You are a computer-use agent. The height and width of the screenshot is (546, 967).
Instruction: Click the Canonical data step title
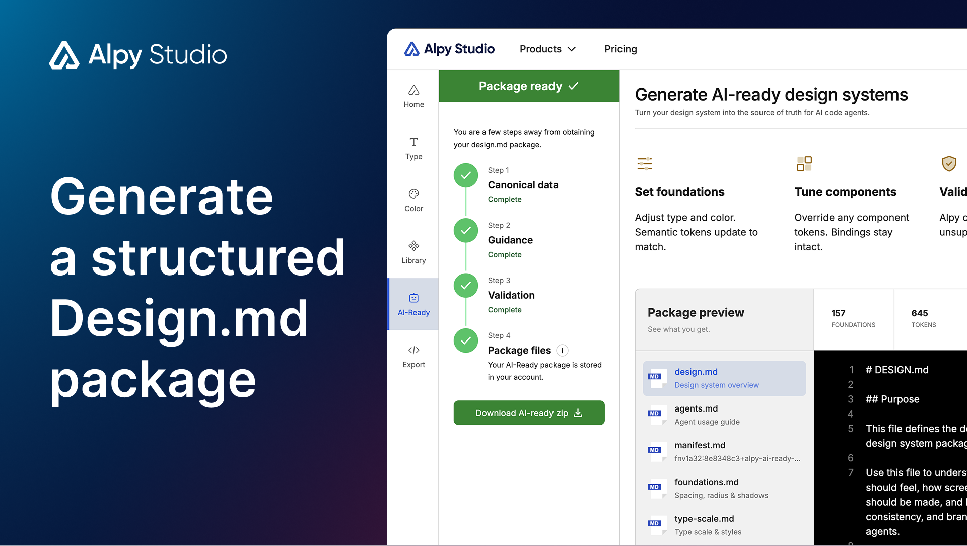[523, 185]
